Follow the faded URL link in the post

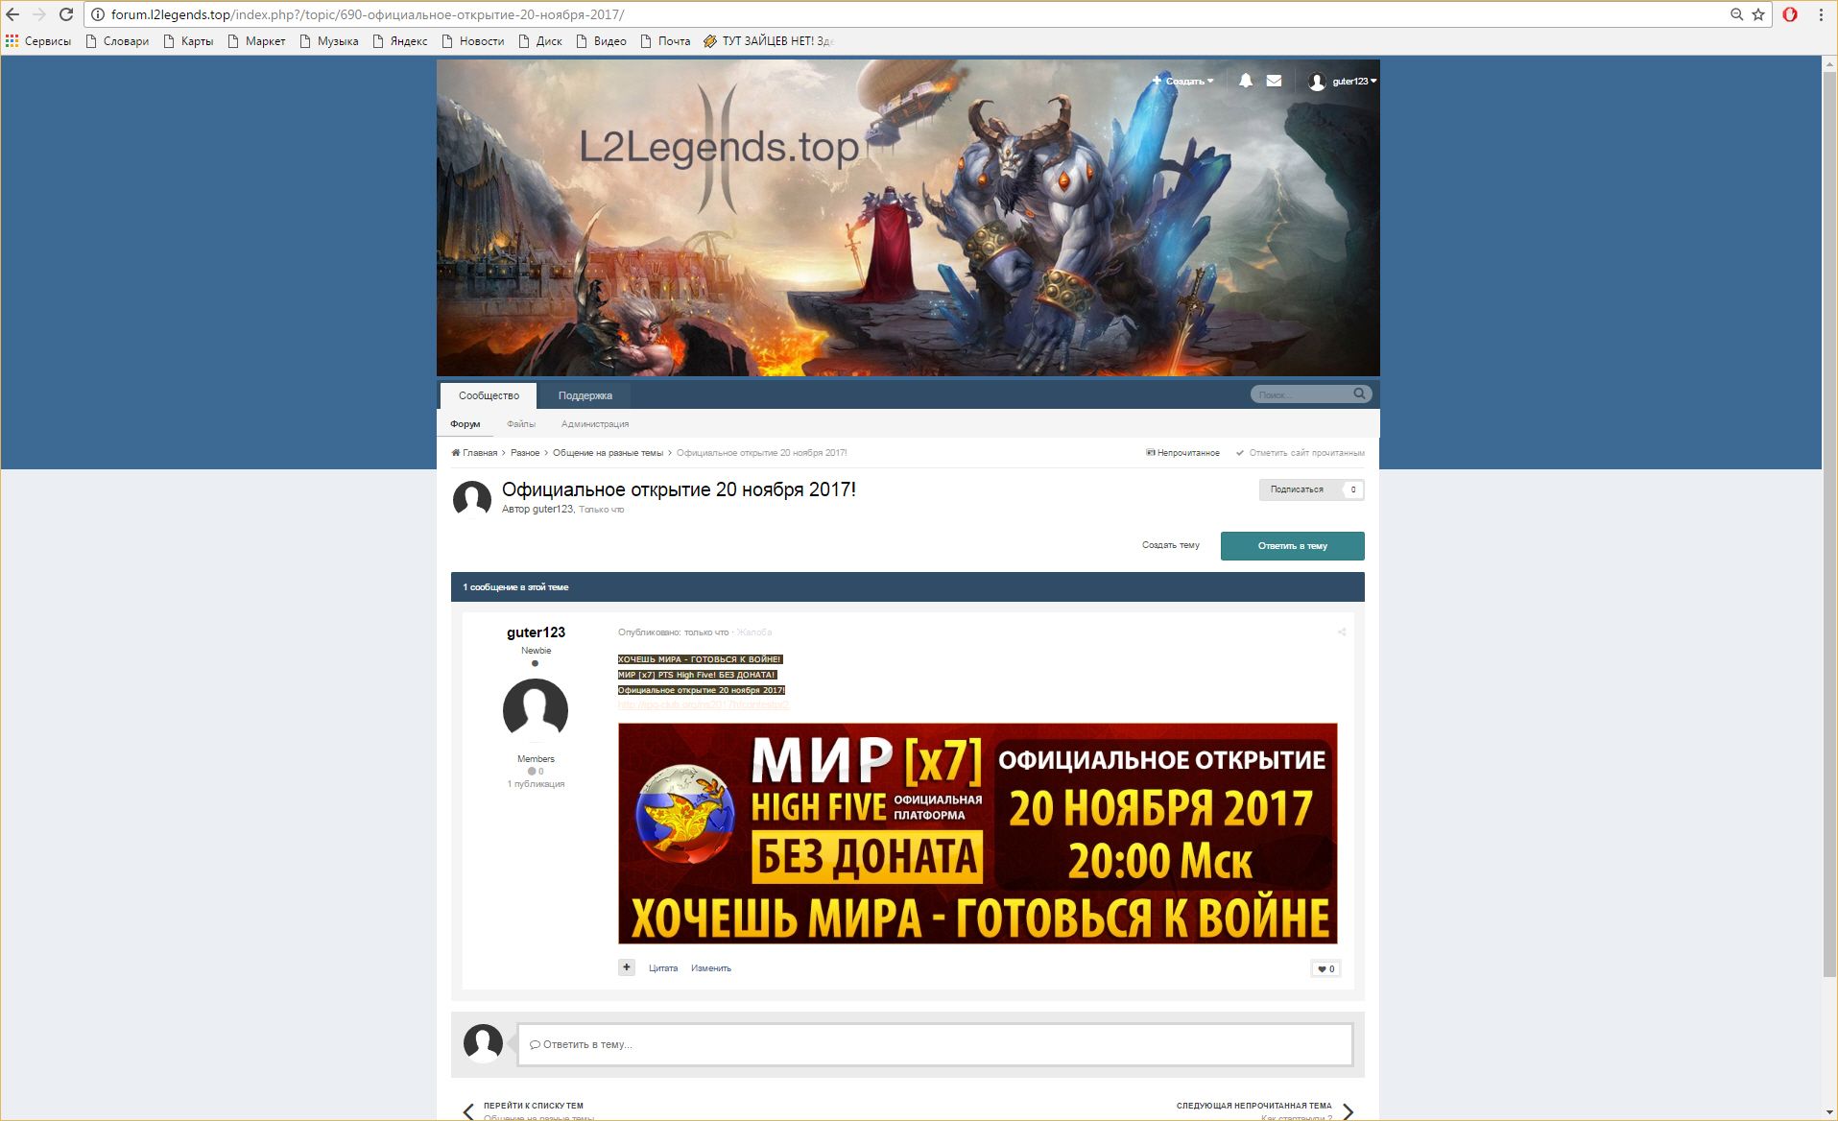tap(703, 704)
